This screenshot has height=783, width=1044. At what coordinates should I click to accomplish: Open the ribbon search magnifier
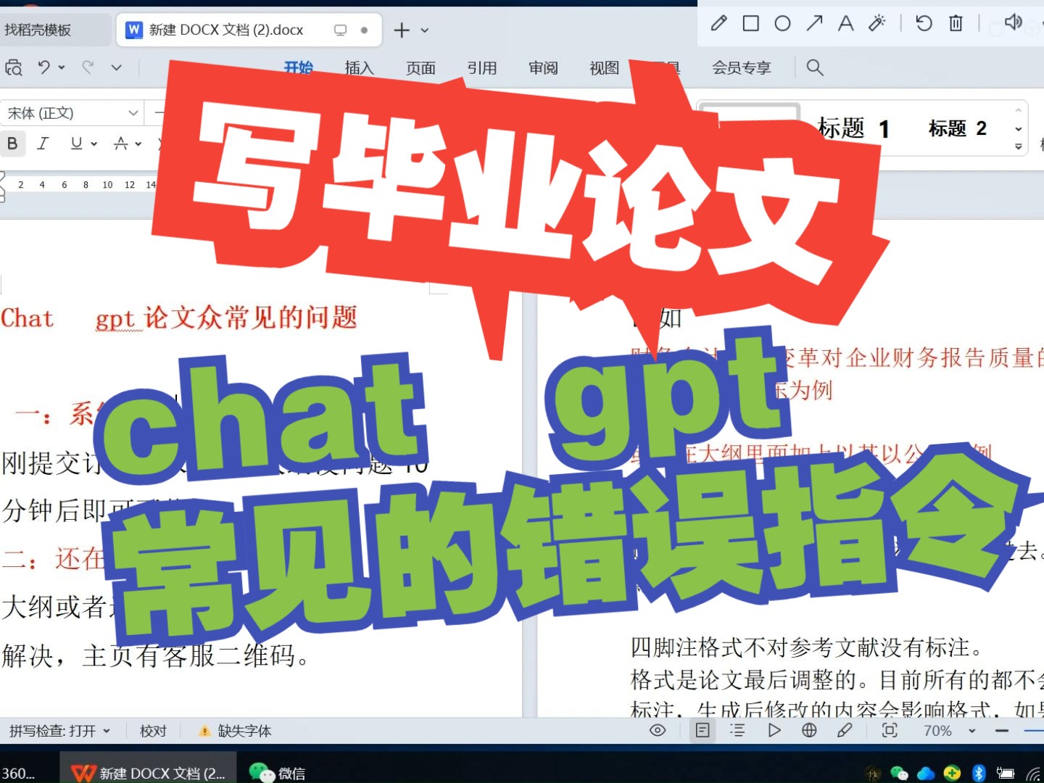(x=815, y=67)
